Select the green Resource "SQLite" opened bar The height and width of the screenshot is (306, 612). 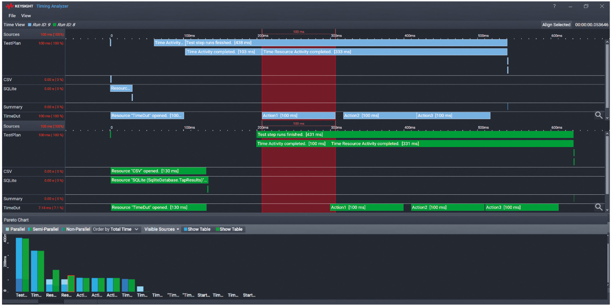point(159,180)
